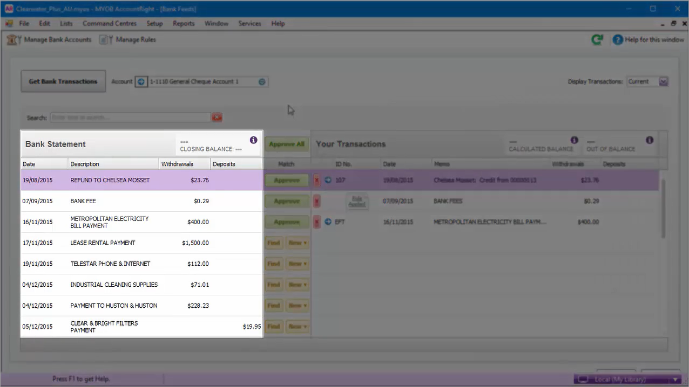Open the Account selection dropdown
The image size is (689, 387).
262,82
